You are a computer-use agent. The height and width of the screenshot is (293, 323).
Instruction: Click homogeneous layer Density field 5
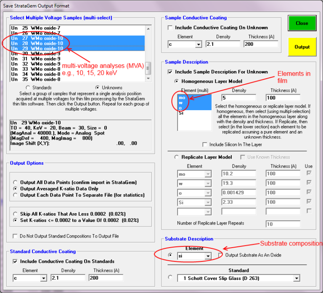click(239, 98)
